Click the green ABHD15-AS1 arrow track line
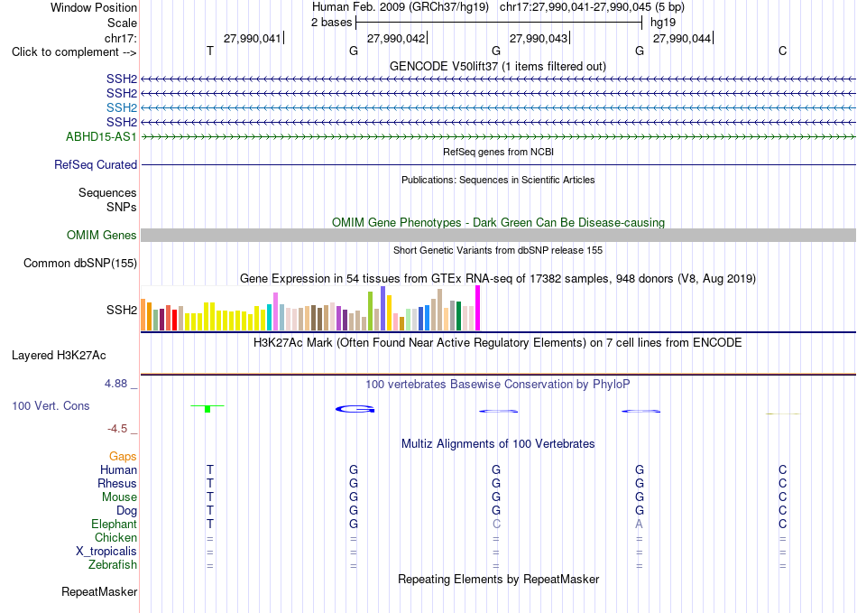 [x=499, y=136]
